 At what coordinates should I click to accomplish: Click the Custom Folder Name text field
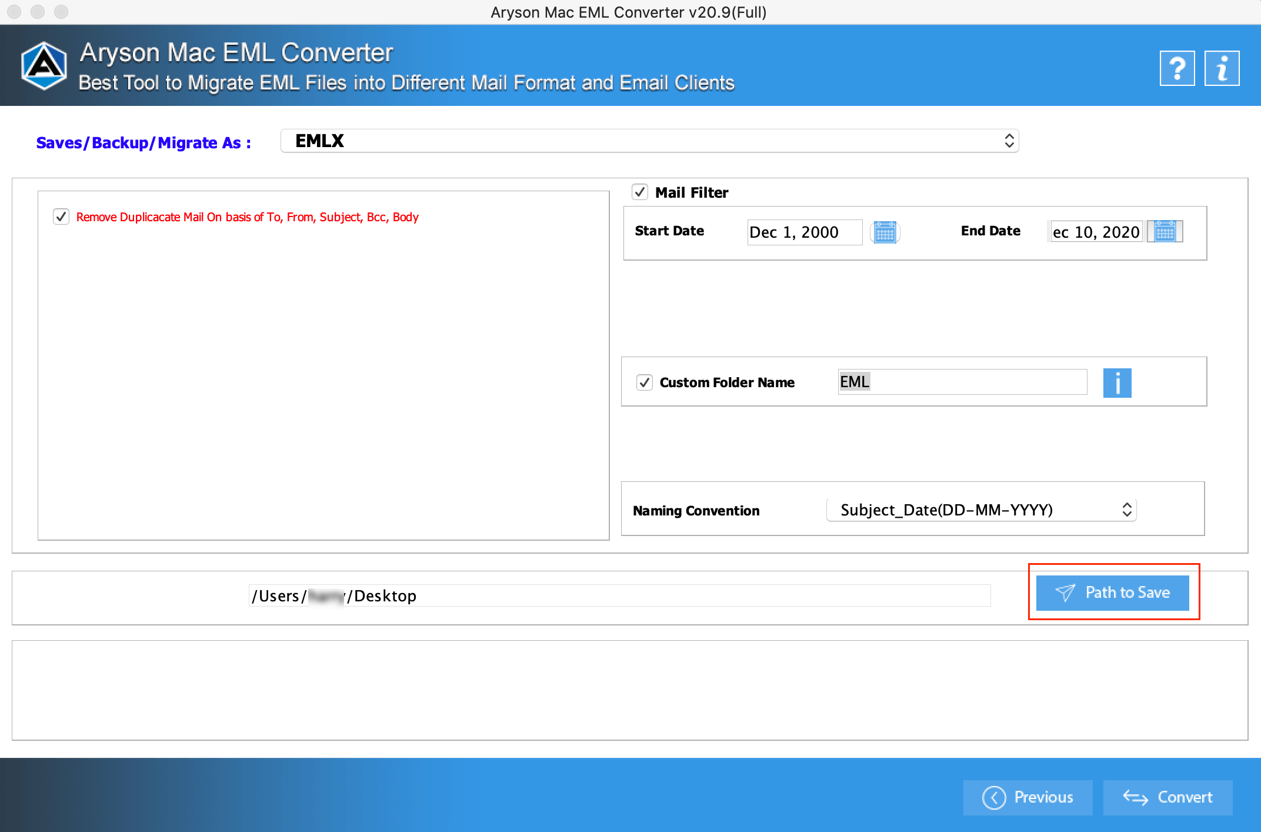(x=962, y=382)
